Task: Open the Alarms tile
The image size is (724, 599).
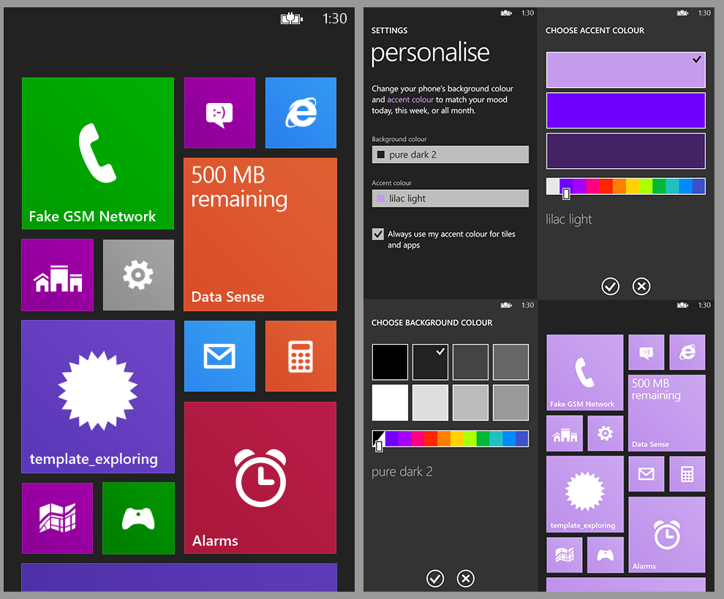Action: click(x=260, y=477)
